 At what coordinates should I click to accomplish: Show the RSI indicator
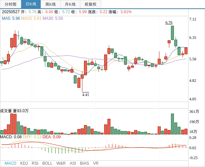pyautogui.click(x=35, y=163)
